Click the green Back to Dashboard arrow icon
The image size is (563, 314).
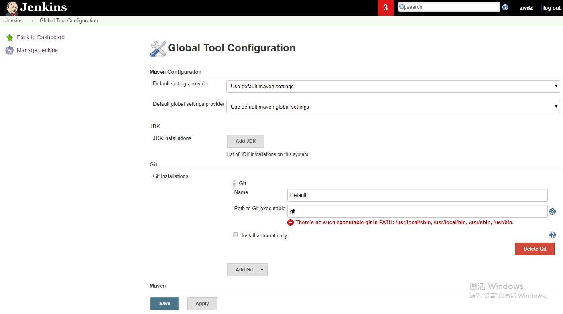tap(10, 37)
